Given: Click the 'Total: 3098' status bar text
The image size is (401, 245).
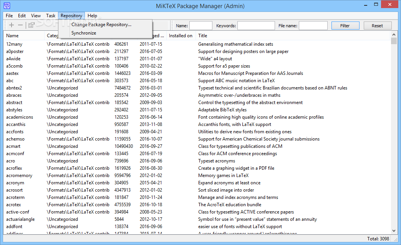Looking at the screenshot, I should point(378,238).
